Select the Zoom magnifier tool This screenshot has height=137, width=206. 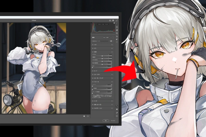(x=117, y=106)
